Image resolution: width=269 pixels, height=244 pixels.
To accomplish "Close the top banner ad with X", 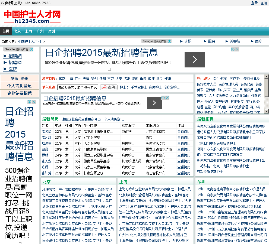I will pyautogui.click(x=237, y=50).
